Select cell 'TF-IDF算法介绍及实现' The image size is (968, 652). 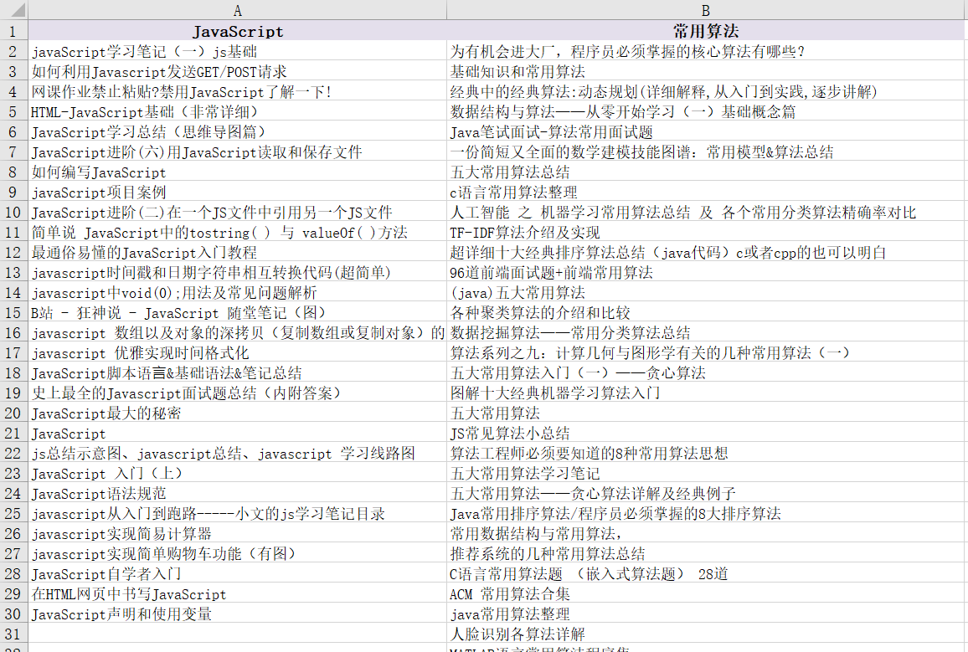point(706,232)
